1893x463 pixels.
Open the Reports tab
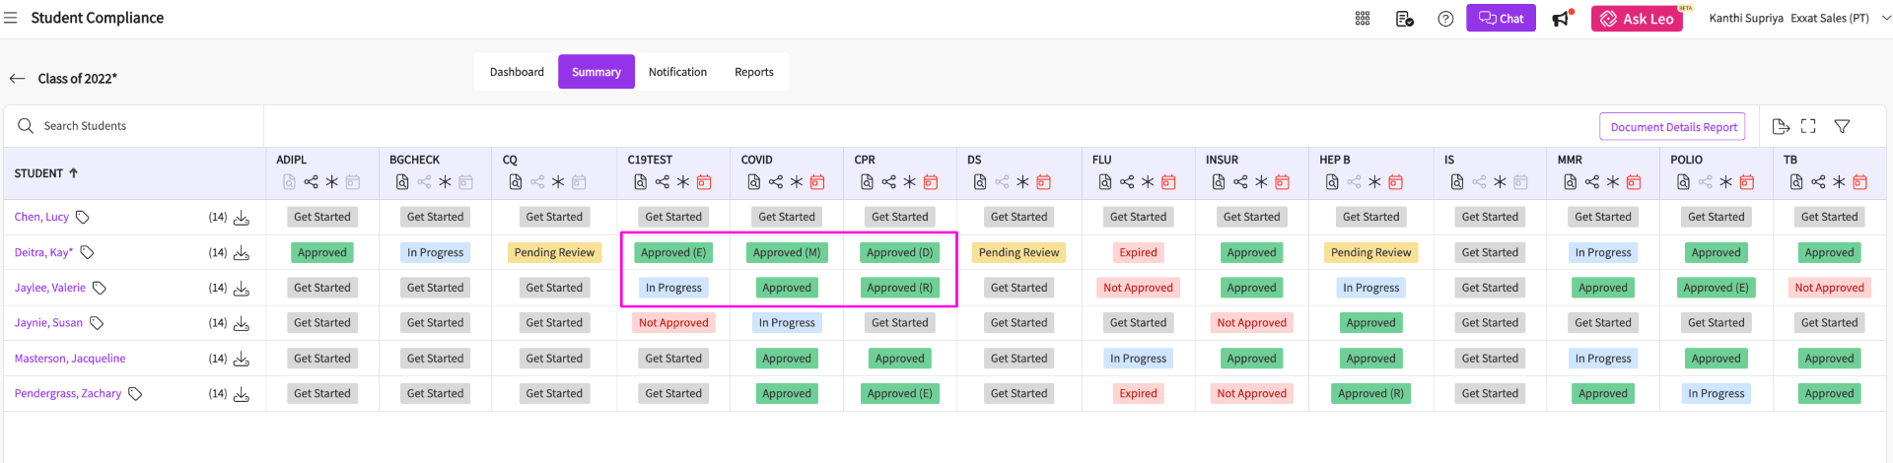753,72
